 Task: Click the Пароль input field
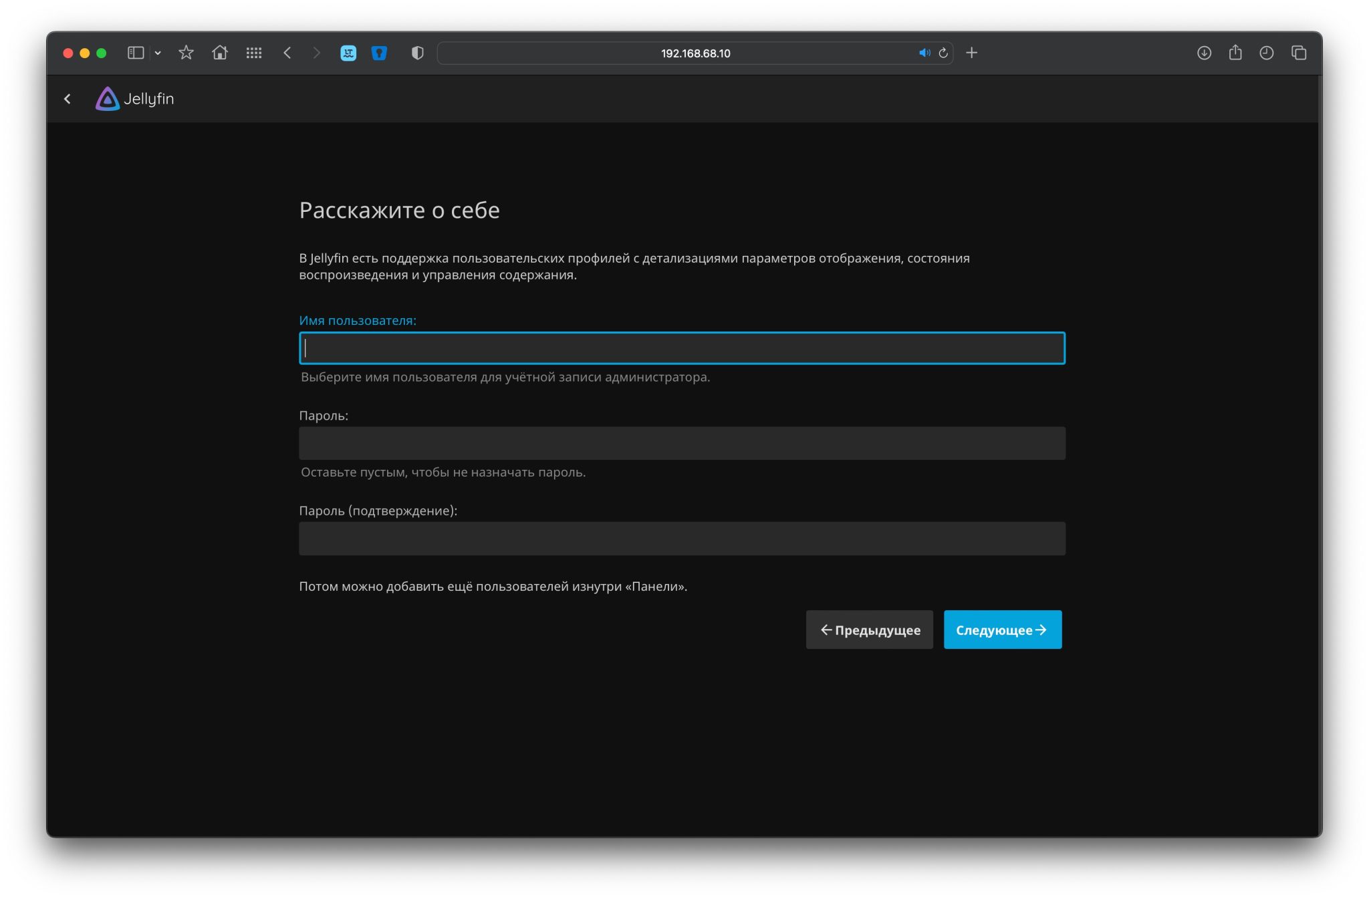coord(682,443)
